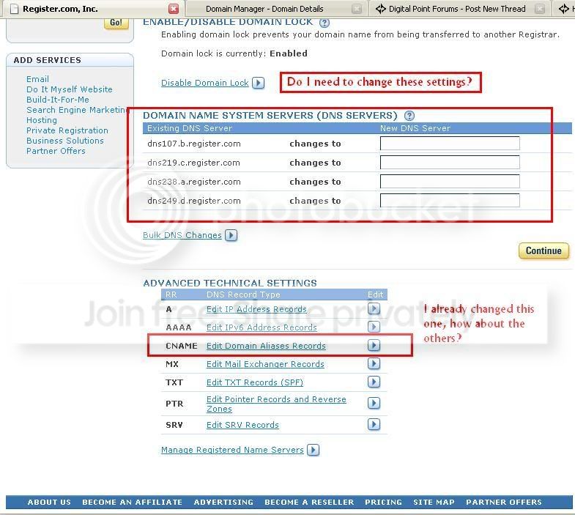The image size is (575, 515).
Task: Open Edit IPv6 Address Records link
Action: pyautogui.click(x=261, y=327)
